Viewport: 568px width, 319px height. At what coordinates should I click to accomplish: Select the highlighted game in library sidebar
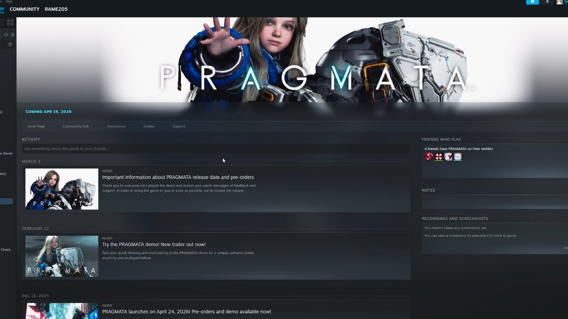coord(6,201)
